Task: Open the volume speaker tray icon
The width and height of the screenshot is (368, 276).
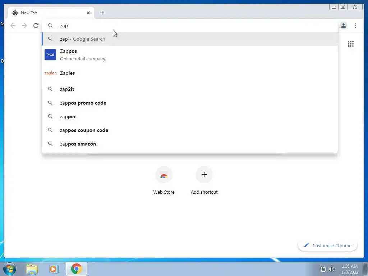Action: [x=332, y=269]
